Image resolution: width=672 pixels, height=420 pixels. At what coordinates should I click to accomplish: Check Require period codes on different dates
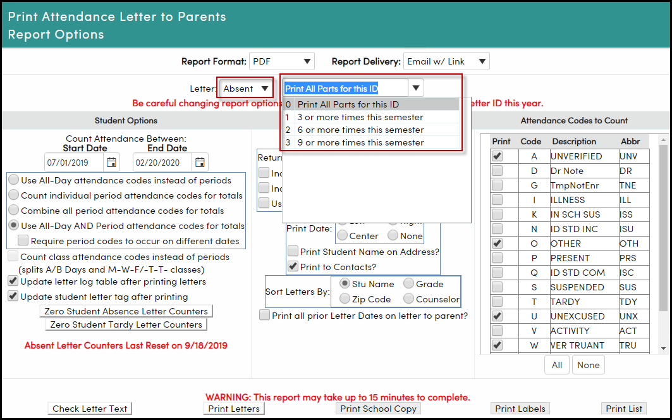23,240
